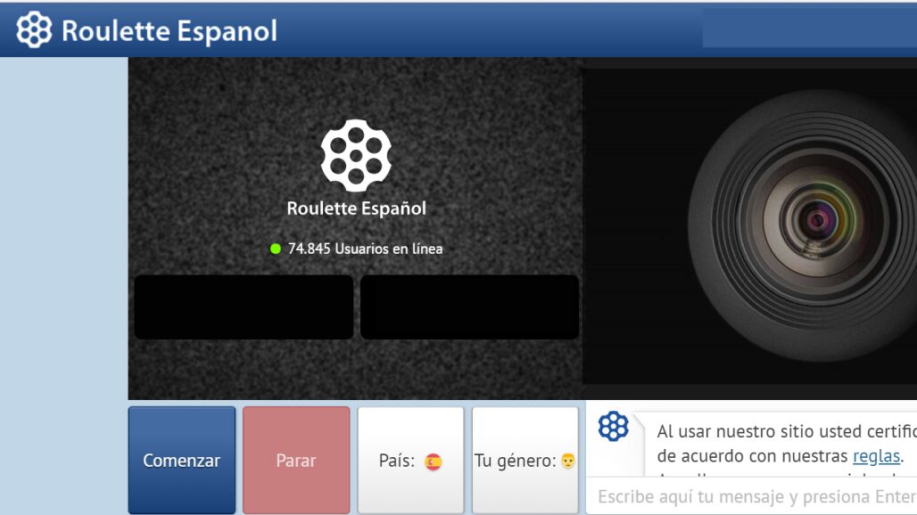This screenshot has width=917, height=515.
Task: Click the right black box under user count
Action: pos(469,307)
